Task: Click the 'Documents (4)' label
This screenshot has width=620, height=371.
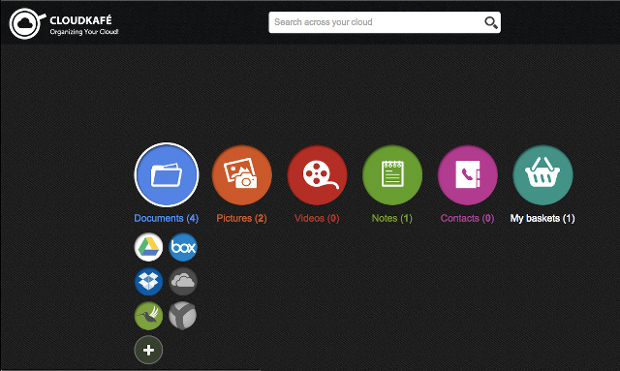Action: 166,218
